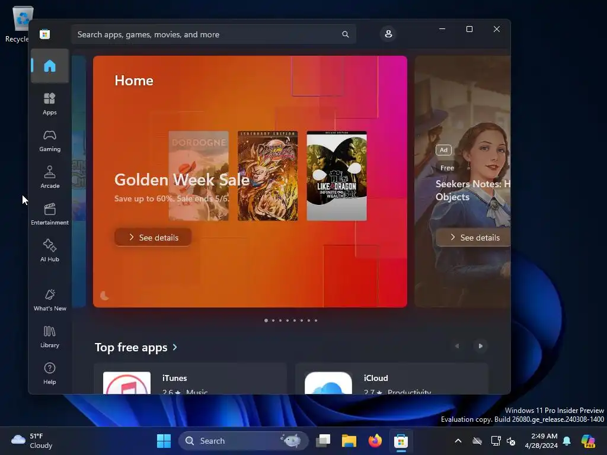This screenshot has width=607, height=455.
Task: Open the Like a Dragon Infinite Wealth cover
Action: [x=337, y=176]
